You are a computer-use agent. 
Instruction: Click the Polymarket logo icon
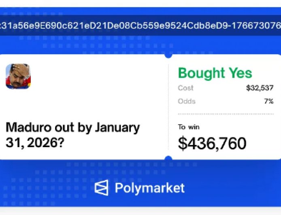(x=102, y=188)
